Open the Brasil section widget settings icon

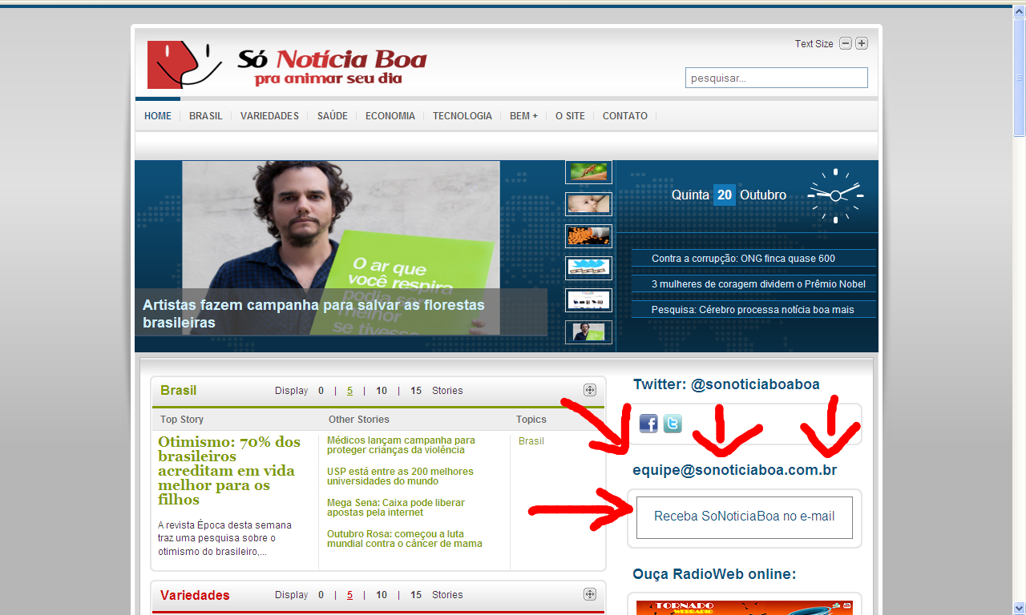(590, 390)
